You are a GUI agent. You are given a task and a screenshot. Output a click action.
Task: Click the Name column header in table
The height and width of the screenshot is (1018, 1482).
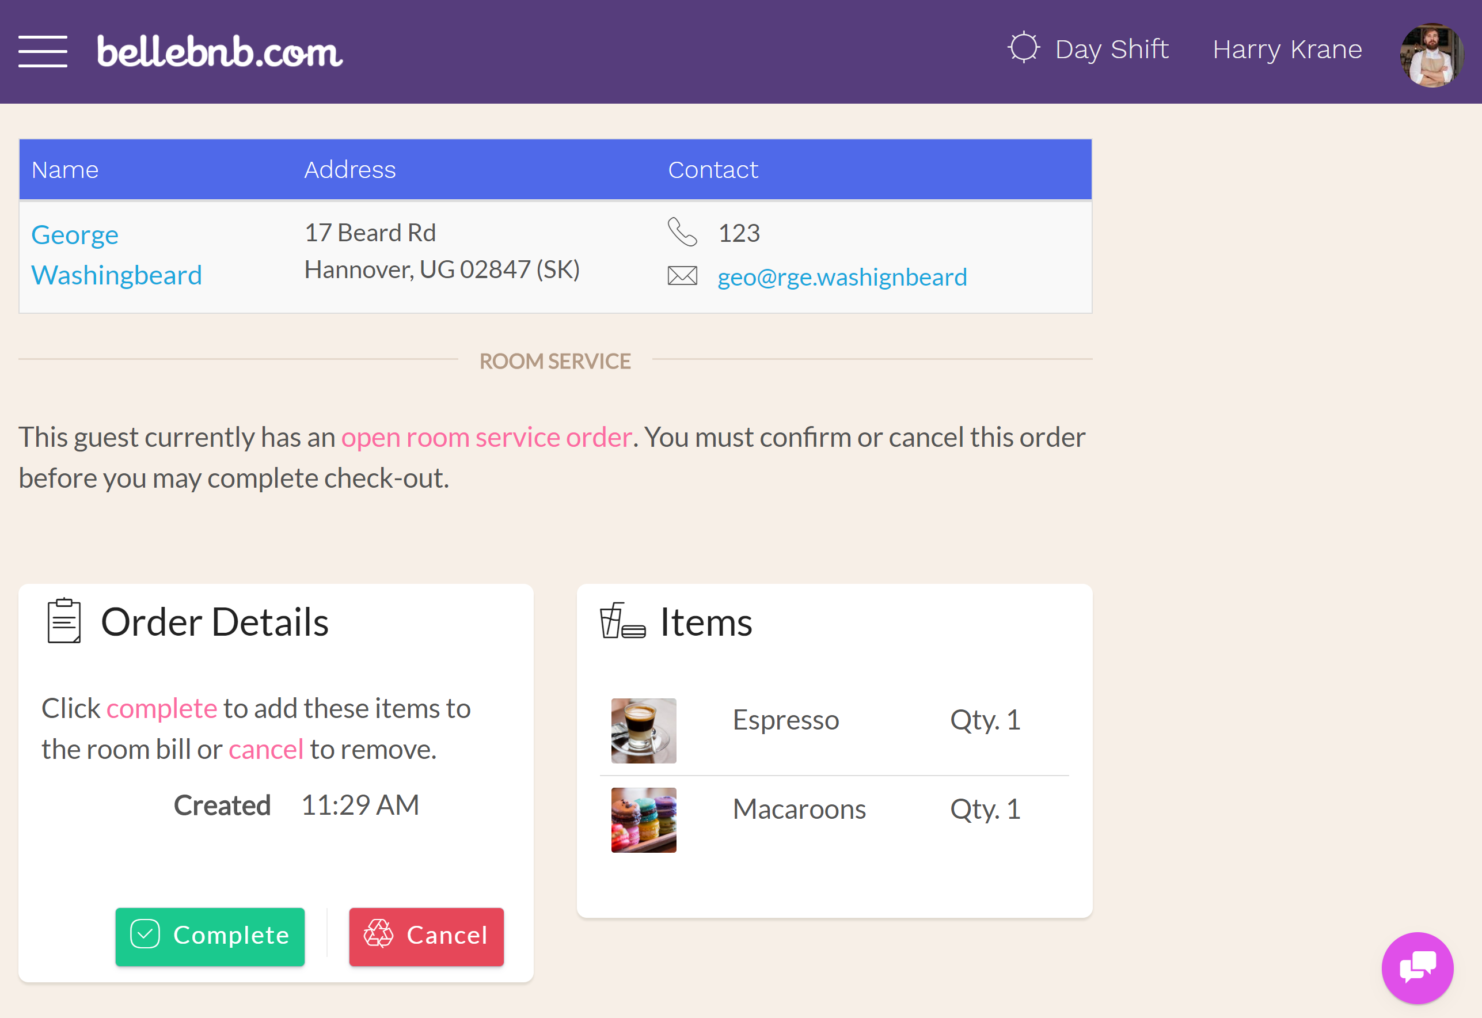(x=65, y=169)
